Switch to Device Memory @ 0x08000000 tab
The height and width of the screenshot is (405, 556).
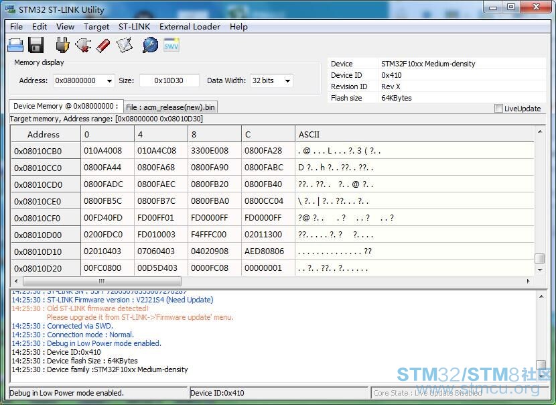(66, 106)
